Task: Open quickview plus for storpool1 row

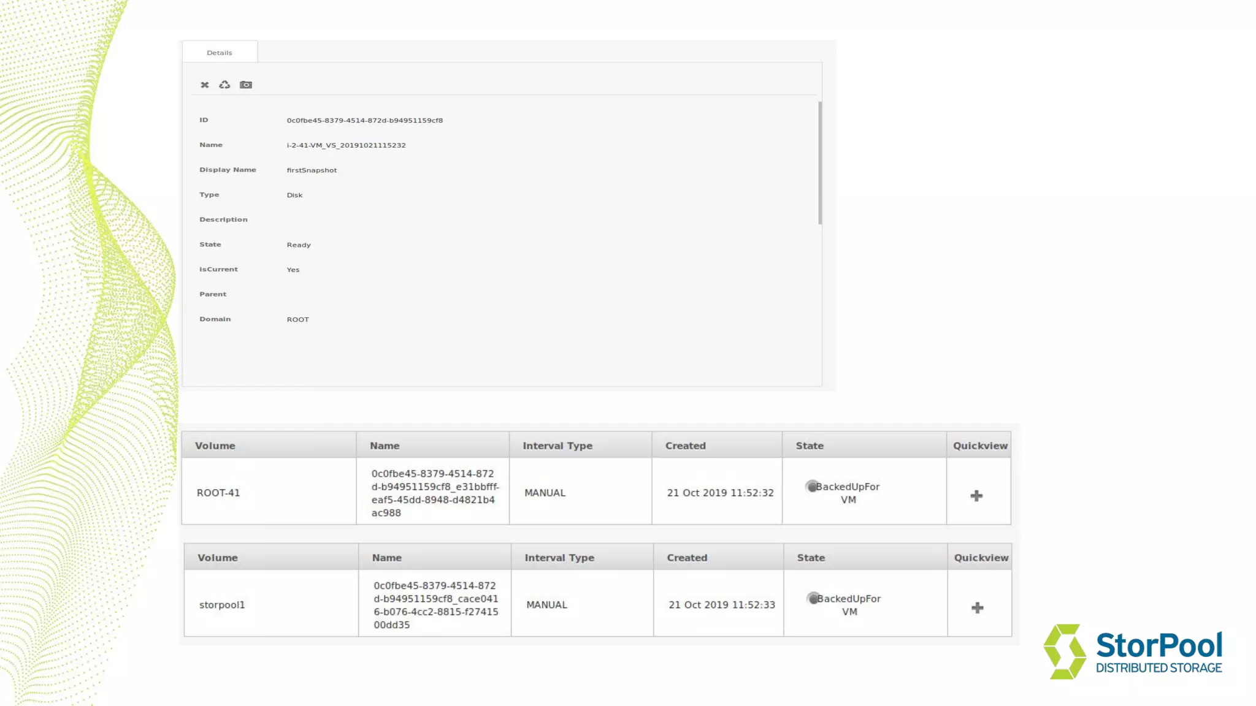Action: (x=978, y=607)
